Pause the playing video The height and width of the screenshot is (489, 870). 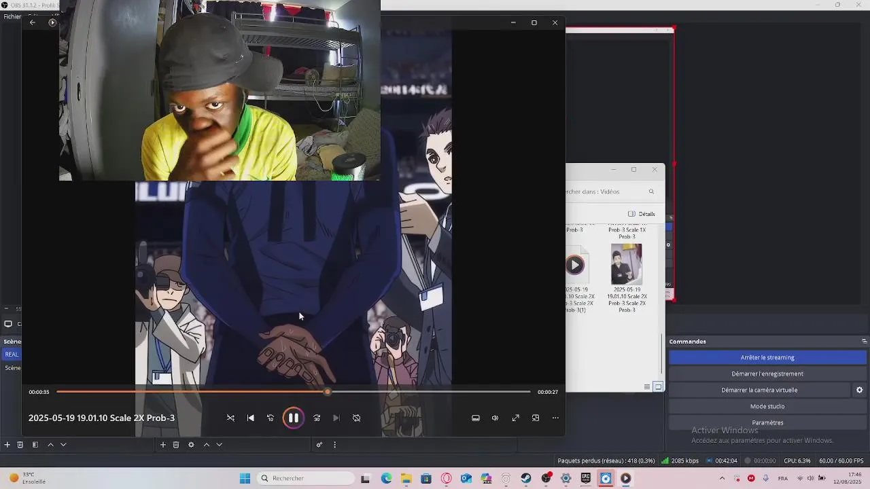(293, 418)
